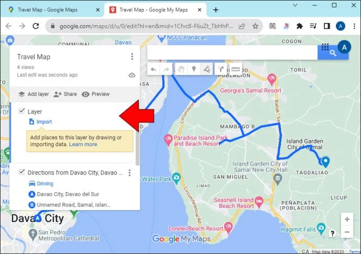The image size is (361, 254).
Task: Click Water Park camera marker
Action: [177, 178]
